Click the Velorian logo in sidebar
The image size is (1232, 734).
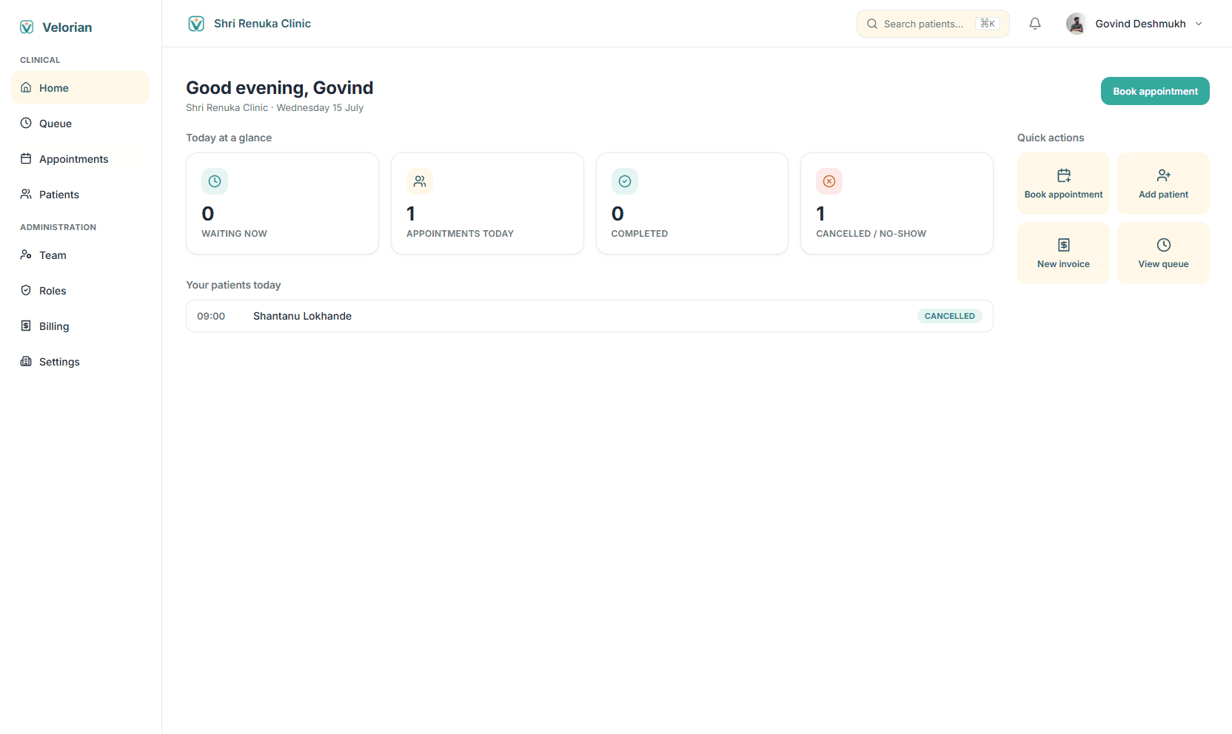click(27, 27)
